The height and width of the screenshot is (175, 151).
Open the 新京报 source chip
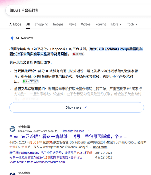pyautogui.click(x=78, y=54)
